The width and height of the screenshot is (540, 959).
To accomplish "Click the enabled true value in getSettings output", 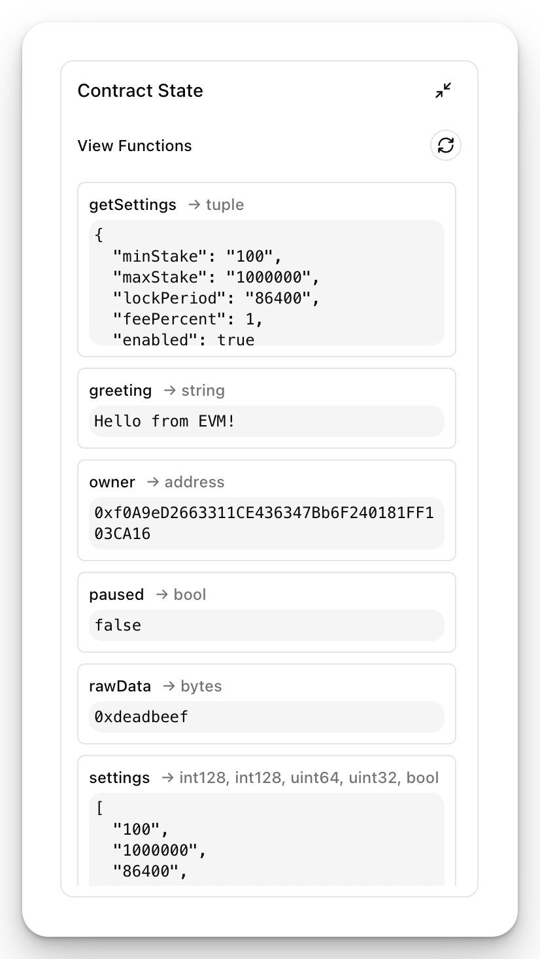I will tap(190, 340).
